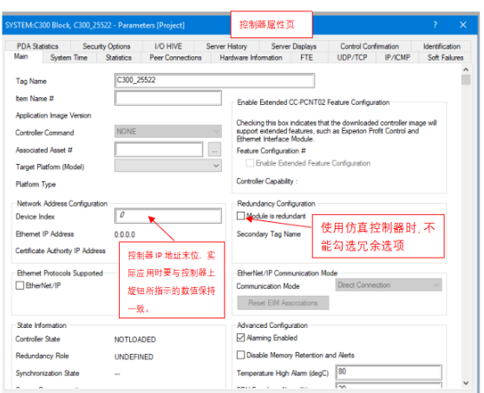Image resolution: width=484 pixels, height=393 pixels.
Task: Click the scrollbar up arrow
Action: point(466,69)
